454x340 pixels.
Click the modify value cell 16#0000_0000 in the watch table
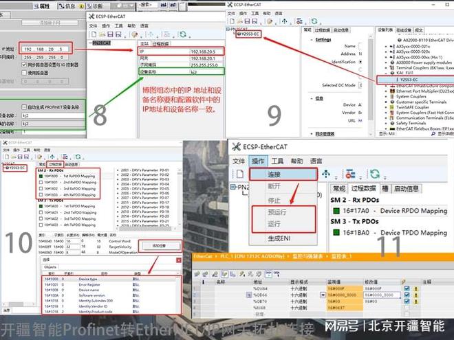coord(382,295)
